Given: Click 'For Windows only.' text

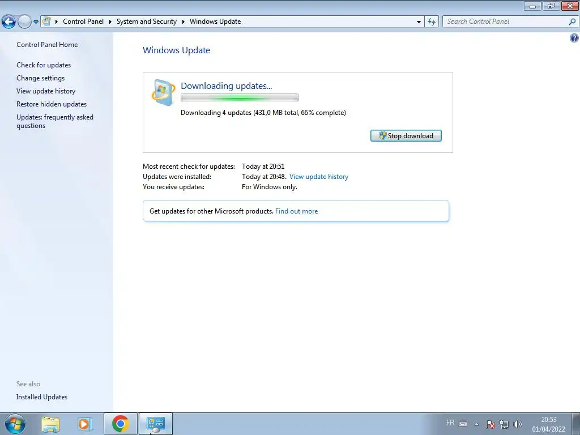Looking at the screenshot, I should (270, 187).
